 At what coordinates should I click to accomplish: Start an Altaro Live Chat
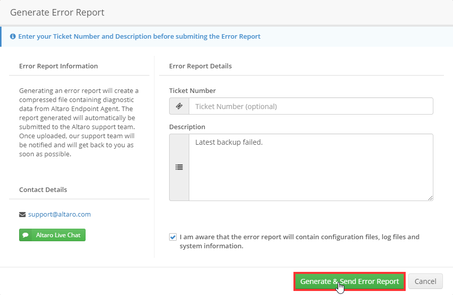click(x=52, y=235)
